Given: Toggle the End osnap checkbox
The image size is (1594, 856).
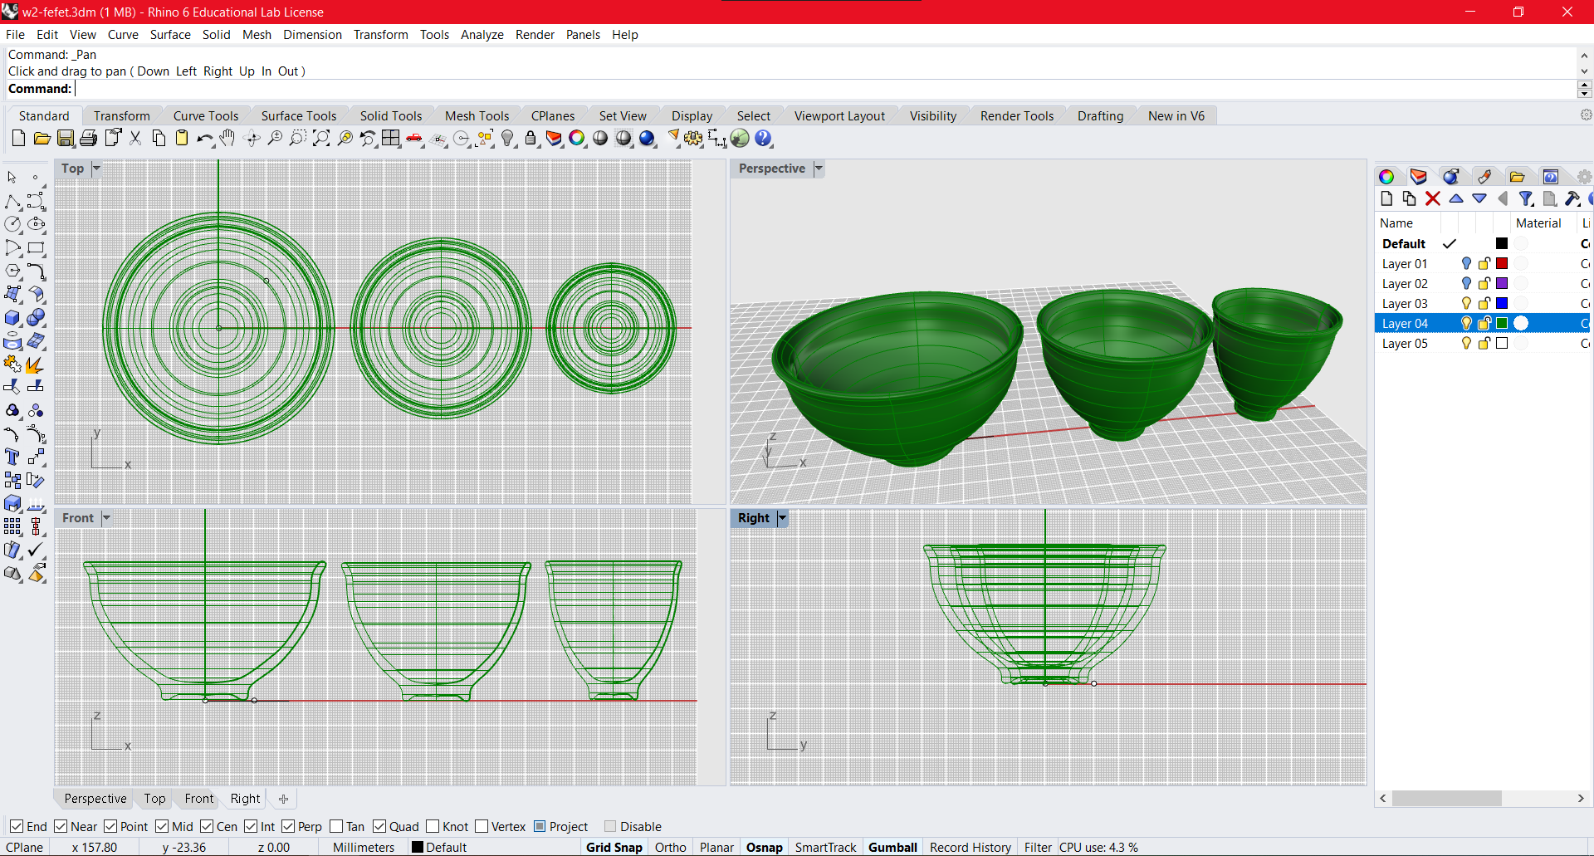Looking at the screenshot, I should coord(17,826).
